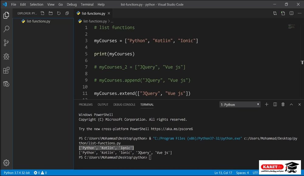This screenshot has height=176, width=304.
Task: Click the editor minimap preview
Action: pos(292,26)
